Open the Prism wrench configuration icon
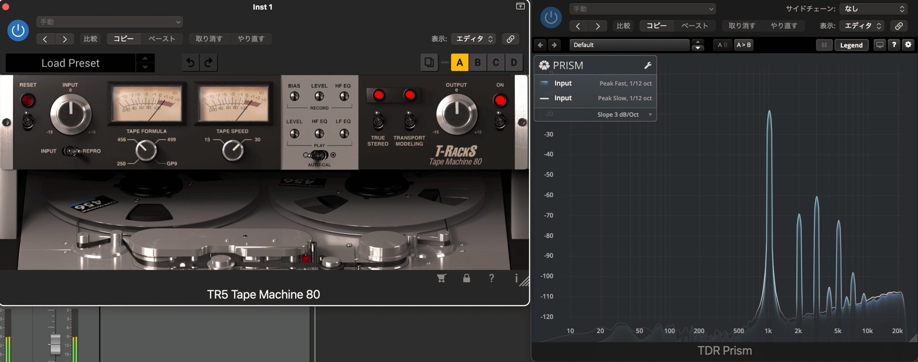This screenshot has width=918, height=362. (x=648, y=65)
